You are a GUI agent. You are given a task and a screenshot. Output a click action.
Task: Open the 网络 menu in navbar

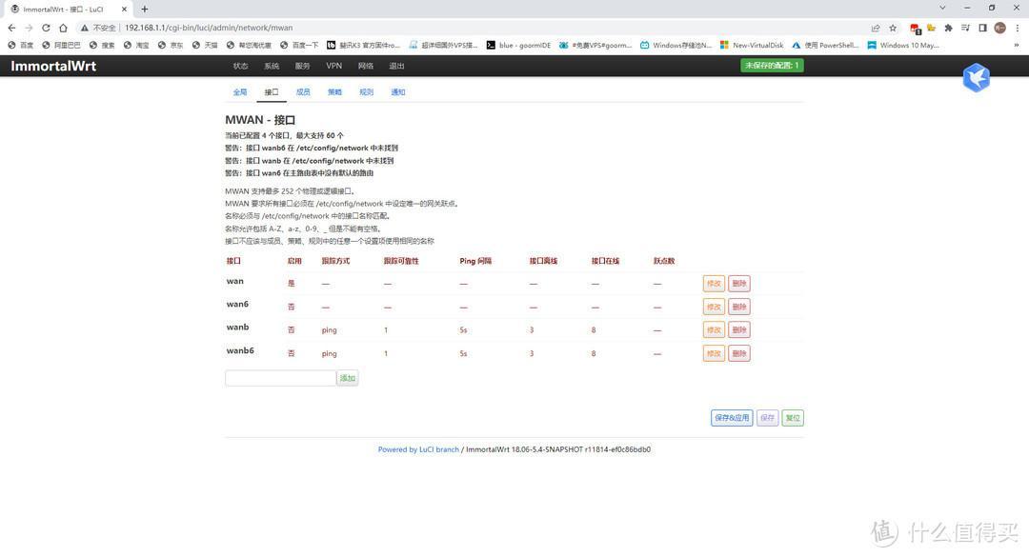366,66
